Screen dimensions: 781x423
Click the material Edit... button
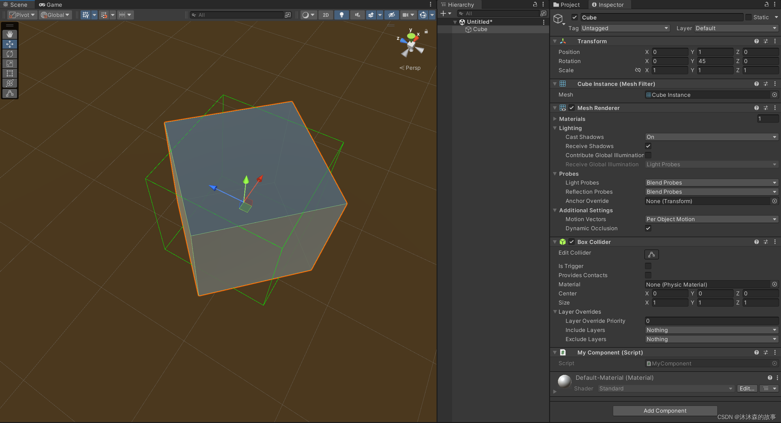tap(747, 389)
